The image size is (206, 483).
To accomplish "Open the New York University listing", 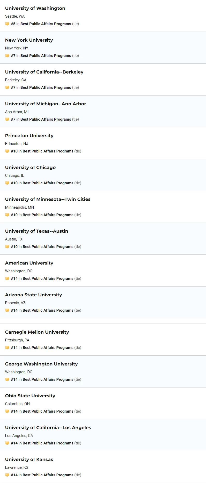I will (29, 40).
